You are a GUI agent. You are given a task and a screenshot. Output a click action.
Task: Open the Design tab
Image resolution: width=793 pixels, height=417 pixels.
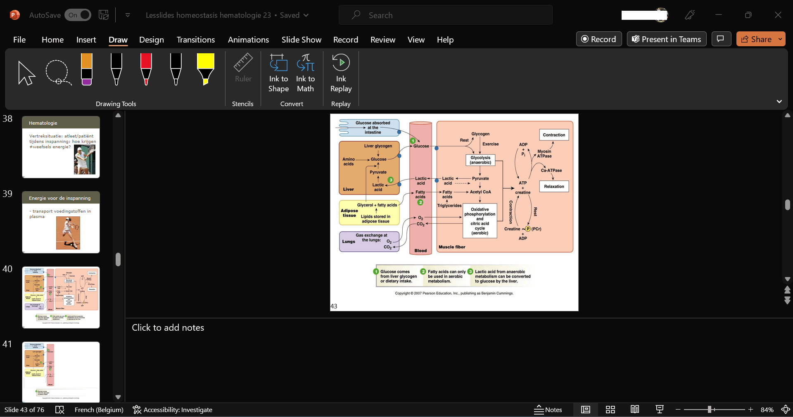pos(152,40)
